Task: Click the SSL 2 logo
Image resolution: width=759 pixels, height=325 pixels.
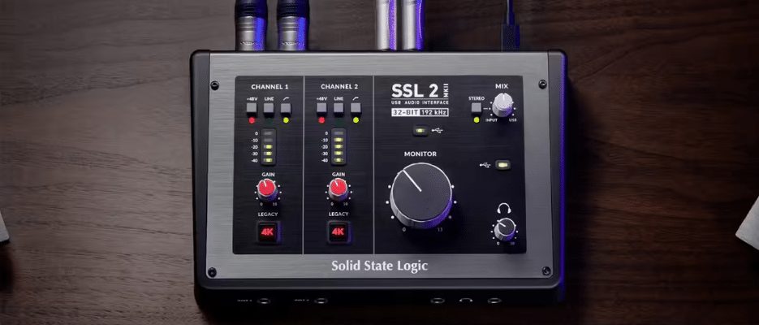Action: coord(416,90)
